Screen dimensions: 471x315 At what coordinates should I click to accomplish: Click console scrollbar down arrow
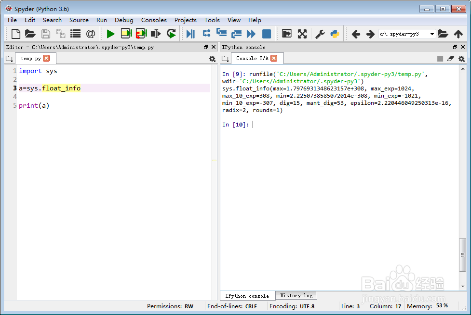(463, 286)
